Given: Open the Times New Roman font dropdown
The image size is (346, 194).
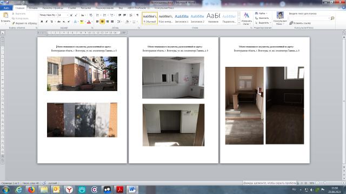Looking at the screenshot, I should point(48,15).
